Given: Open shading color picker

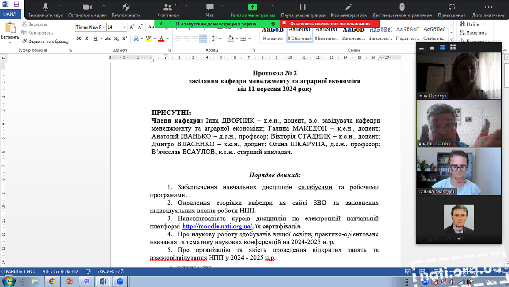Looking at the screenshot, I should point(231,39).
